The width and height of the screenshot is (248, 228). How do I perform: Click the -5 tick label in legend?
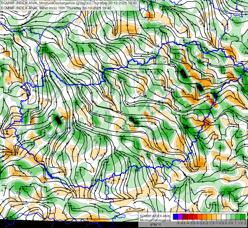(x=178, y=223)
